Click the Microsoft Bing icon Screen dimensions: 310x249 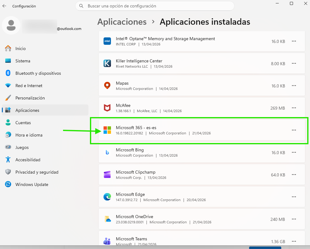[107, 152]
